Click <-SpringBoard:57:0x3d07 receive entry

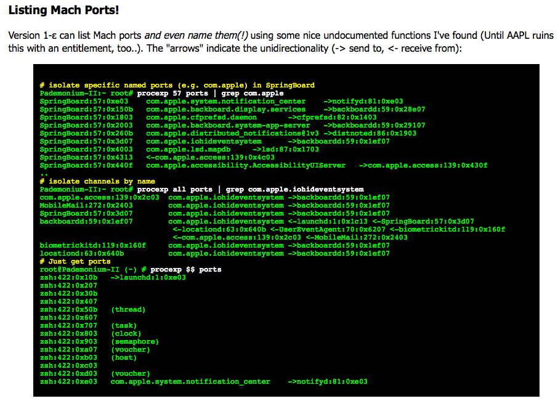tap(423, 221)
